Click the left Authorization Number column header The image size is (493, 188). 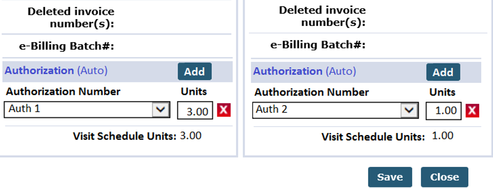63,92
